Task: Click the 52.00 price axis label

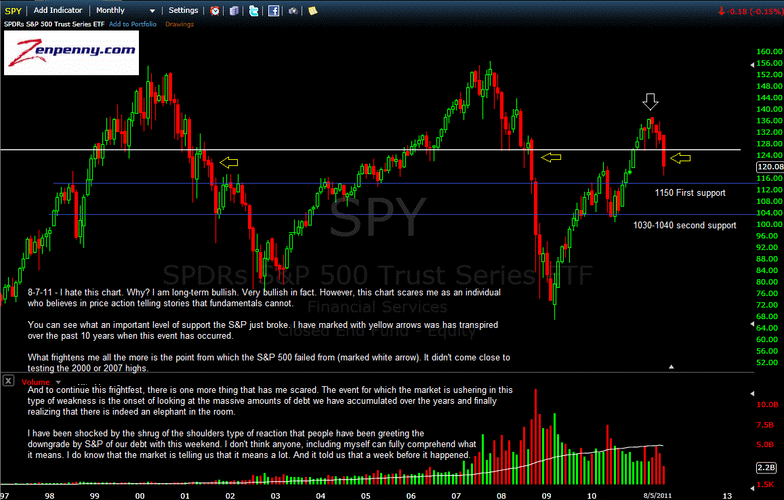Action: (767, 362)
